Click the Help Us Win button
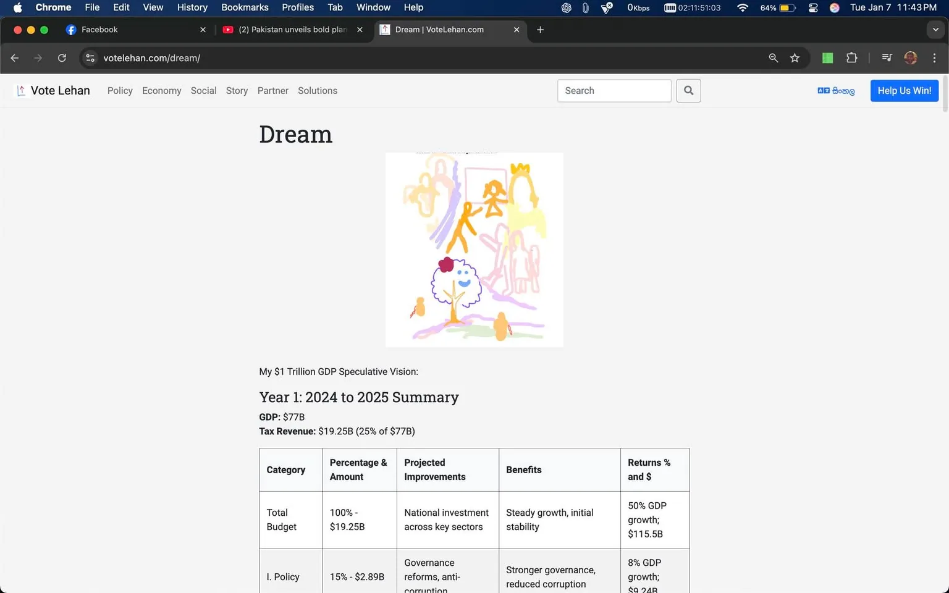This screenshot has height=593, width=949. pyautogui.click(x=904, y=90)
